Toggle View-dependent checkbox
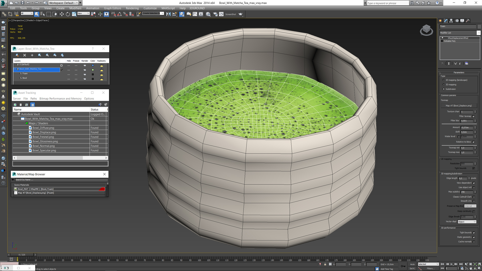Image resolution: width=482 pixels, height=271 pixels. (474, 183)
